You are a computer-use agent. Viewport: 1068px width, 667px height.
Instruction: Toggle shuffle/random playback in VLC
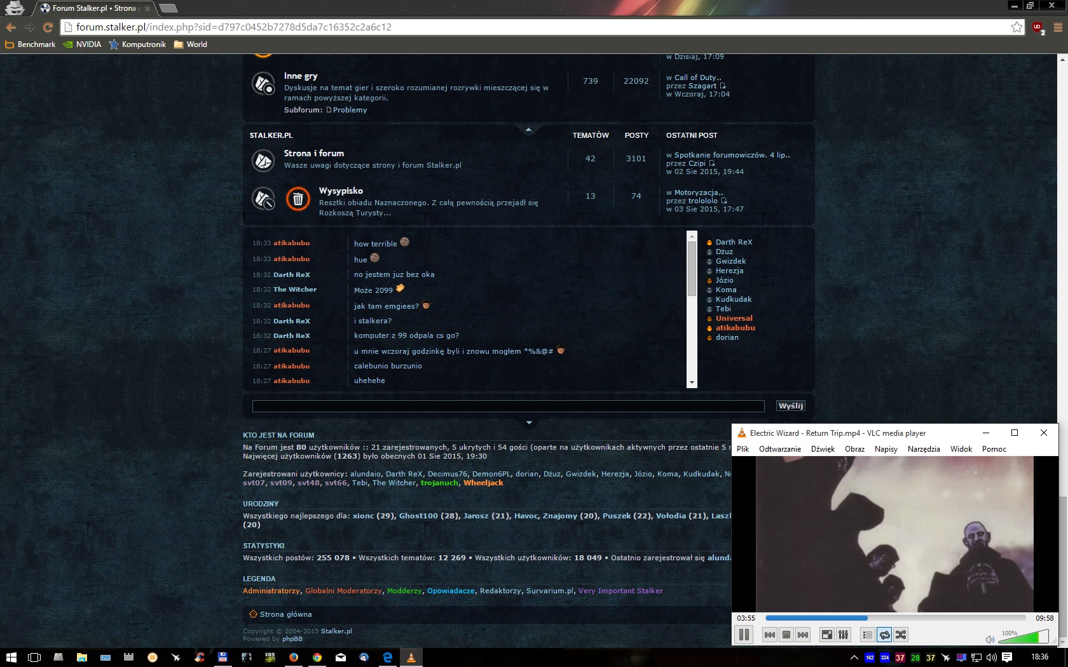(901, 635)
